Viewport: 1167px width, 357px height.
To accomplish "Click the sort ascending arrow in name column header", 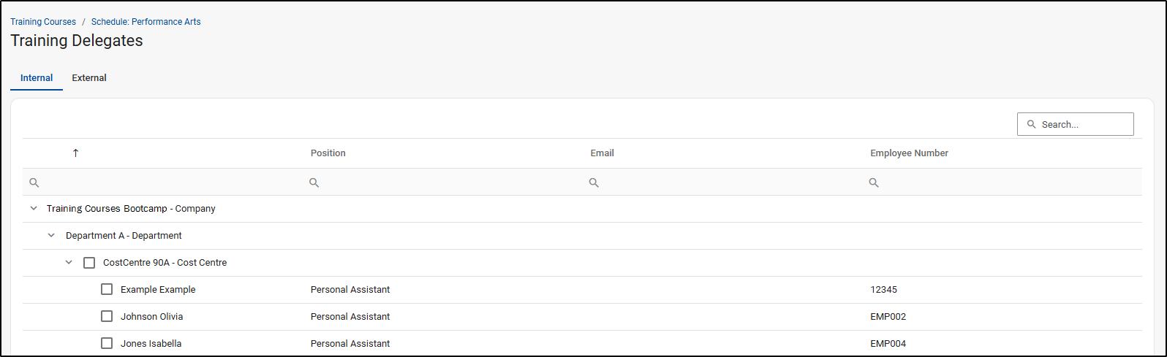I will (x=75, y=153).
